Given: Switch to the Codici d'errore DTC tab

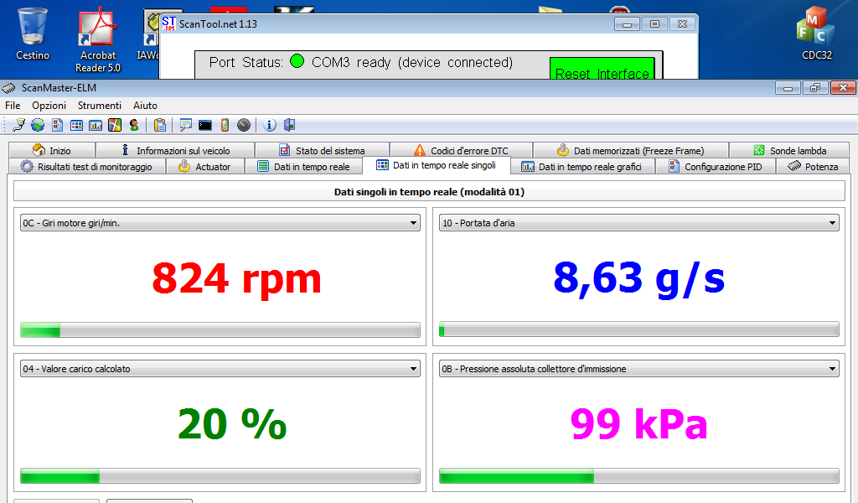Looking at the screenshot, I should [x=460, y=151].
